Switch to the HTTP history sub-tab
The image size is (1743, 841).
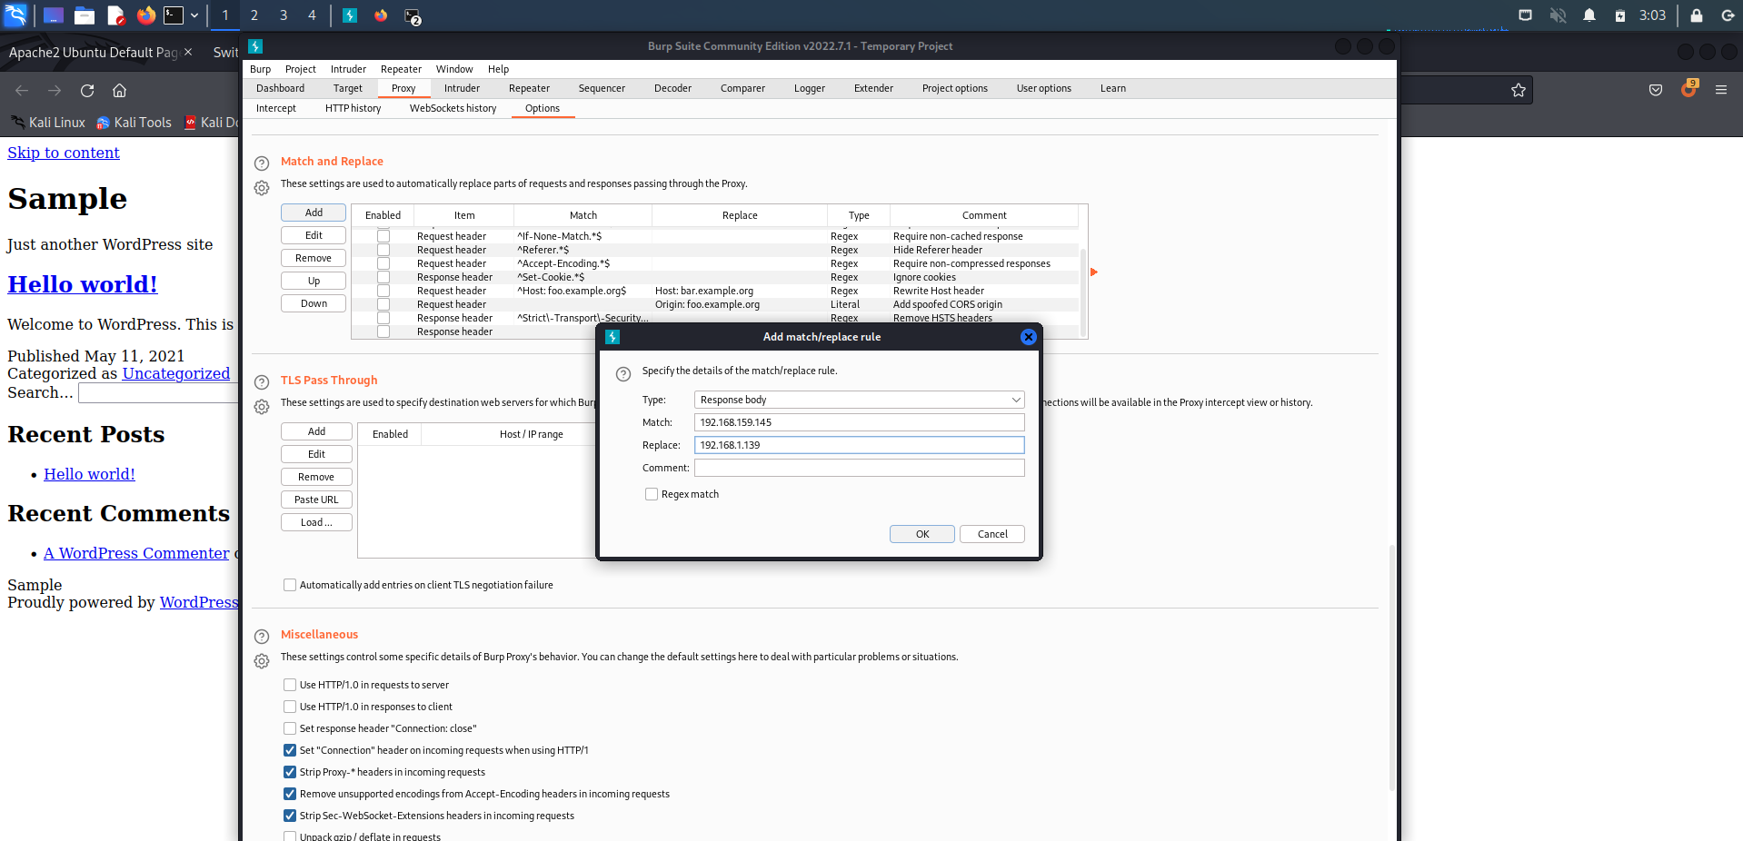point(354,108)
